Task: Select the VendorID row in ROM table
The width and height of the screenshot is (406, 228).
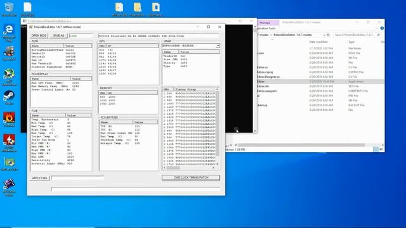Action: click(x=61, y=53)
